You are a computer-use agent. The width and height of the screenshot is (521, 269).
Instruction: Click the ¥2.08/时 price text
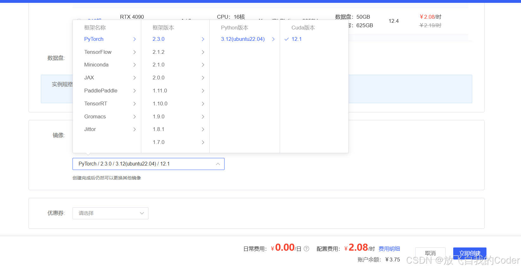430,17
